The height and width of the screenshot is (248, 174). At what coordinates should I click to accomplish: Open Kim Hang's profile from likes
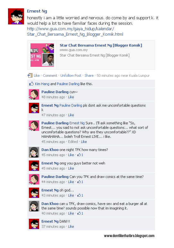42,84
